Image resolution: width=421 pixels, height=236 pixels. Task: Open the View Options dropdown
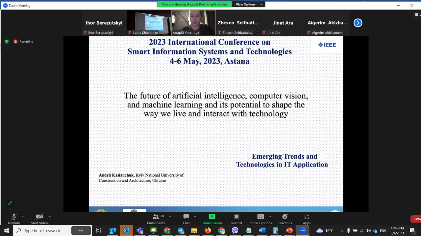point(249,4)
